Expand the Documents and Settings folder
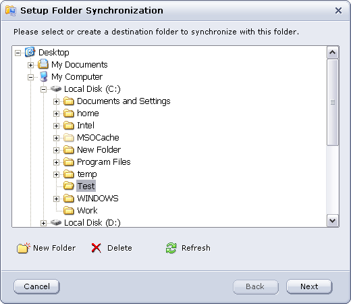This screenshot has height=304, width=351. [56, 101]
